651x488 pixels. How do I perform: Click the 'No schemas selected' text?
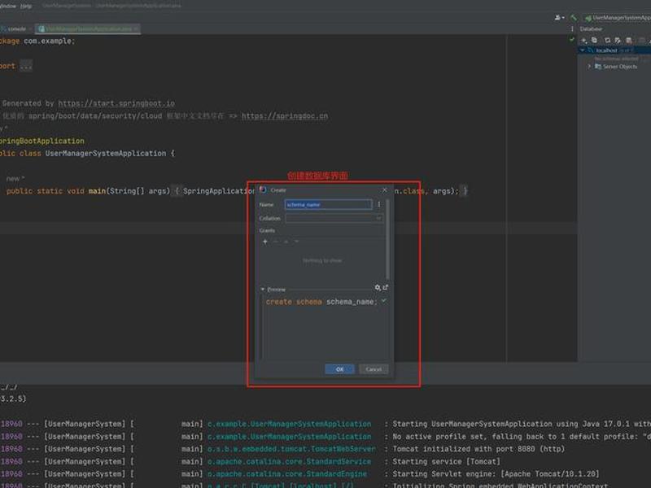(x=617, y=59)
